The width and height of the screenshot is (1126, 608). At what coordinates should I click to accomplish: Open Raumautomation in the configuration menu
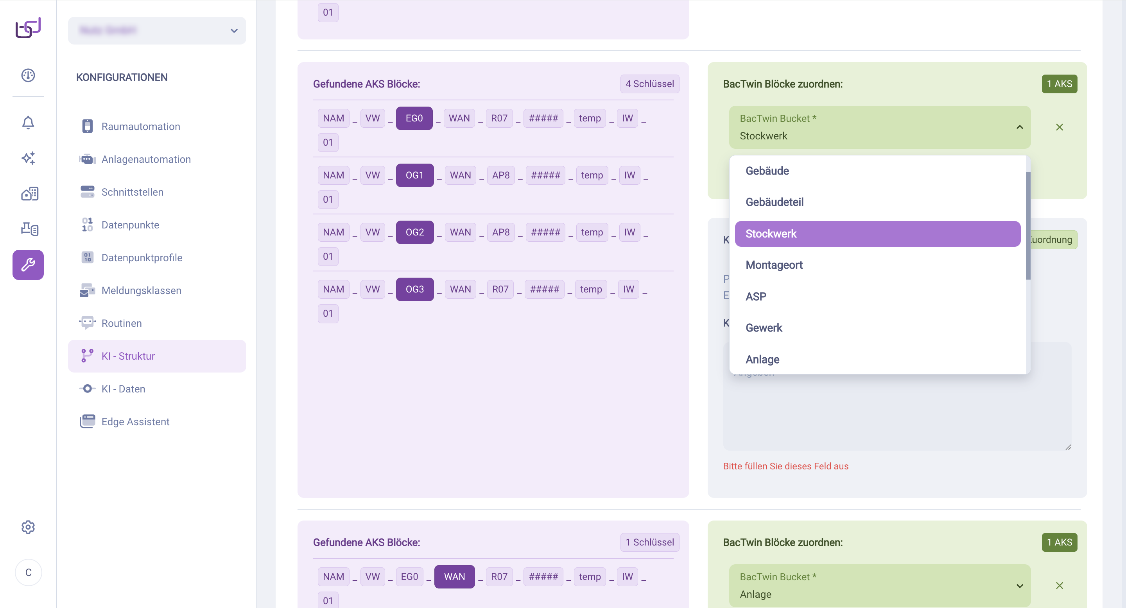pos(140,127)
